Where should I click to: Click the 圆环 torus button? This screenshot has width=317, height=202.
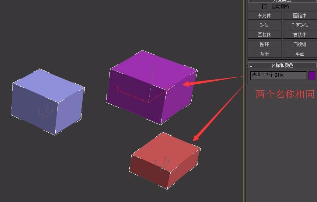tap(264, 44)
